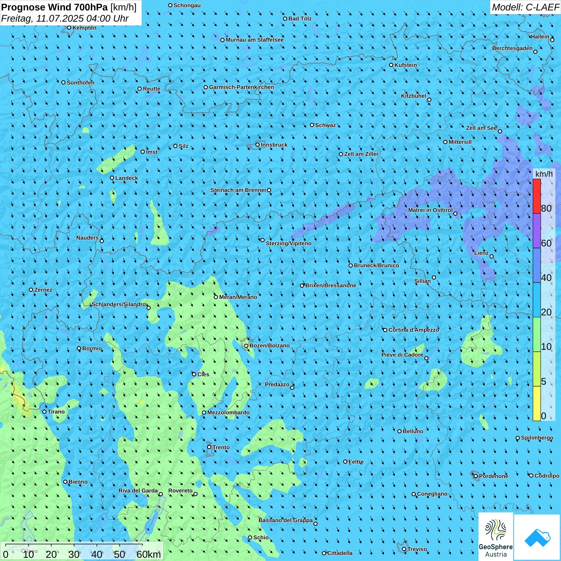This screenshot has height=561, width=561.
Task: Click the 'Zell am See' label
Action: click(481, 128)
